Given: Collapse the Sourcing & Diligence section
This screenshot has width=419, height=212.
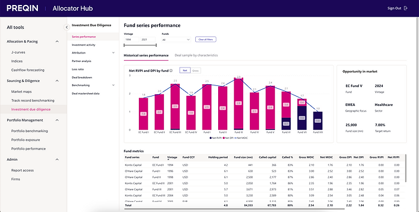Looking at the screenshot, I should 57,81.
